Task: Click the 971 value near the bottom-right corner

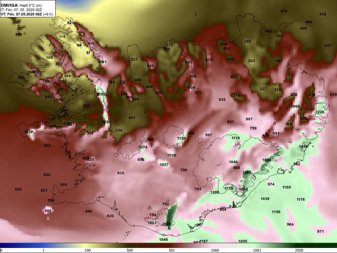Action: click(x=320, y=231)
